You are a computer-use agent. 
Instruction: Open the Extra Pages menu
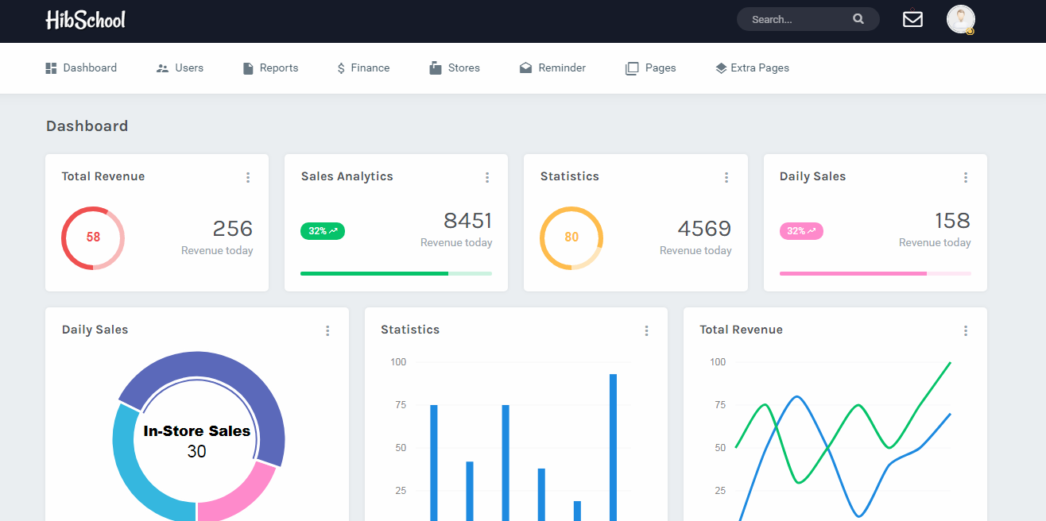point(752,68)
